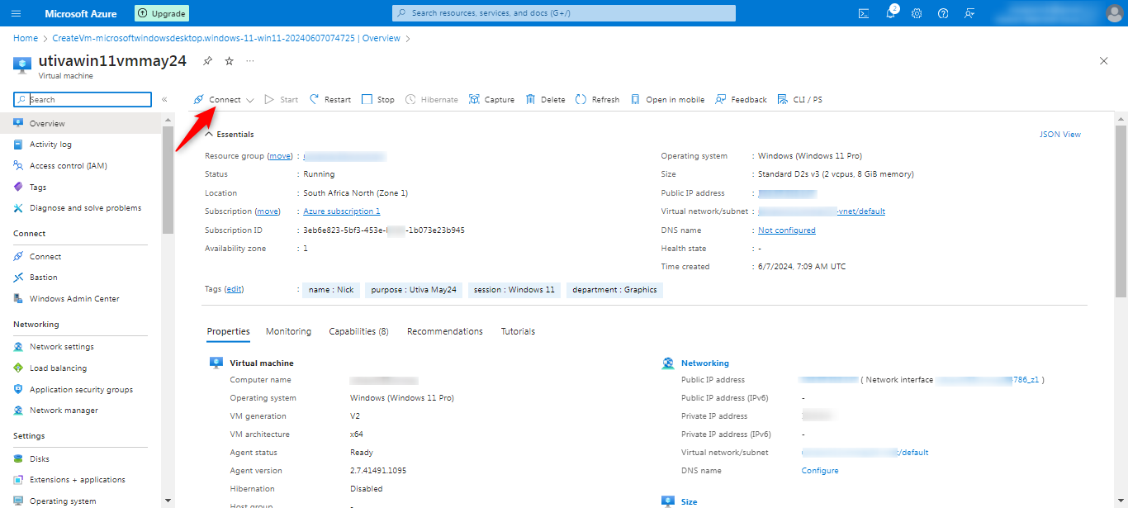Image resolution: width=1128 pixels, height=508 pixels.
Task: Click the Microsoft Azure logo text
Action: click(81, 13)
